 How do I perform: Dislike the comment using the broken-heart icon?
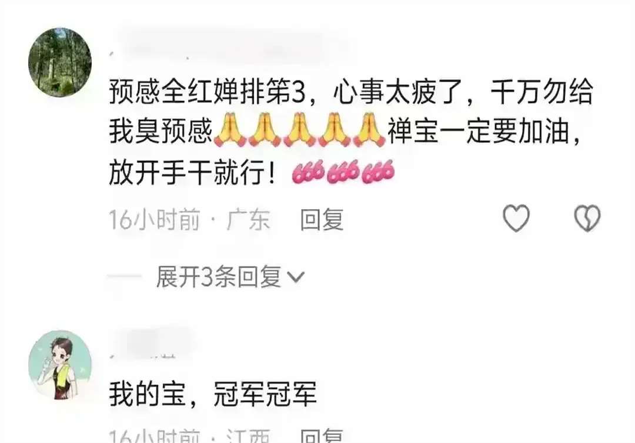point(587,218)
